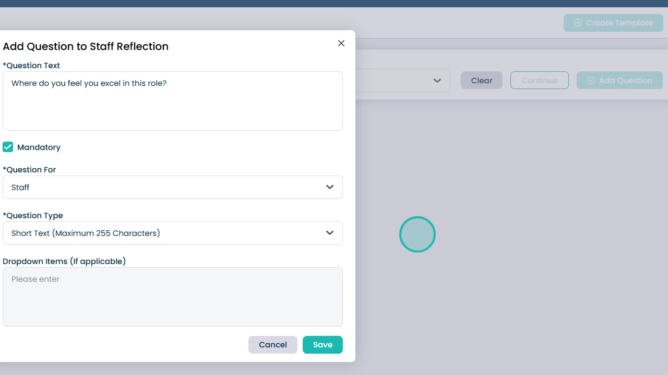Click the chevron arrow in Question For field
The image size is (668, 375).
330,187
